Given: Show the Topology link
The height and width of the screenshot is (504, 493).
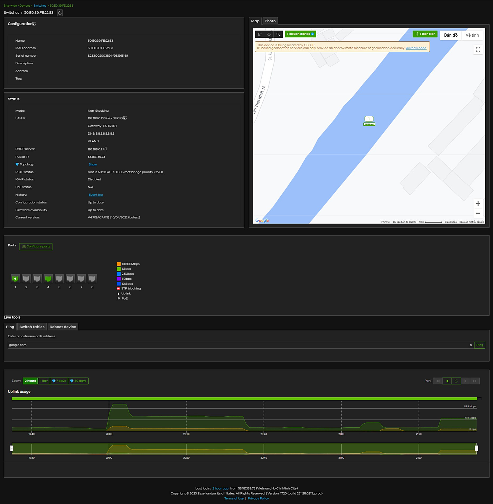Looking at the screenshot, I should click(93, 164).
